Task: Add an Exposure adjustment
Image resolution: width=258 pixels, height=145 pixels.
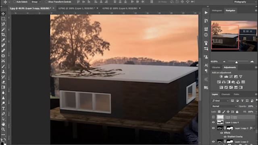Action: [236, 77]
